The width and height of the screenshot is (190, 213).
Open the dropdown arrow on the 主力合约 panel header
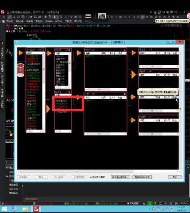[43, 49]
